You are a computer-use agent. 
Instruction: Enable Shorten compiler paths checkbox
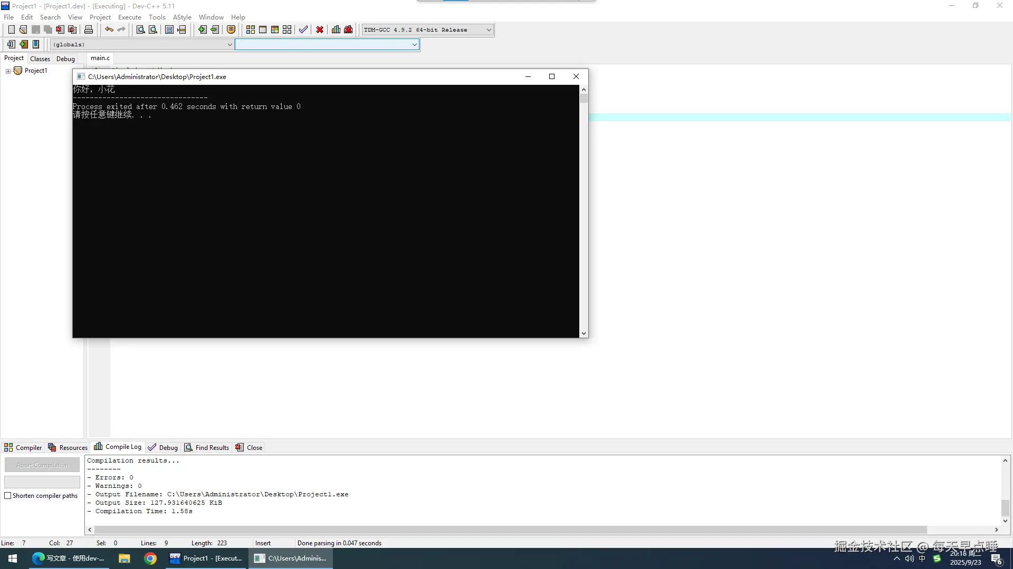[8, 496]
